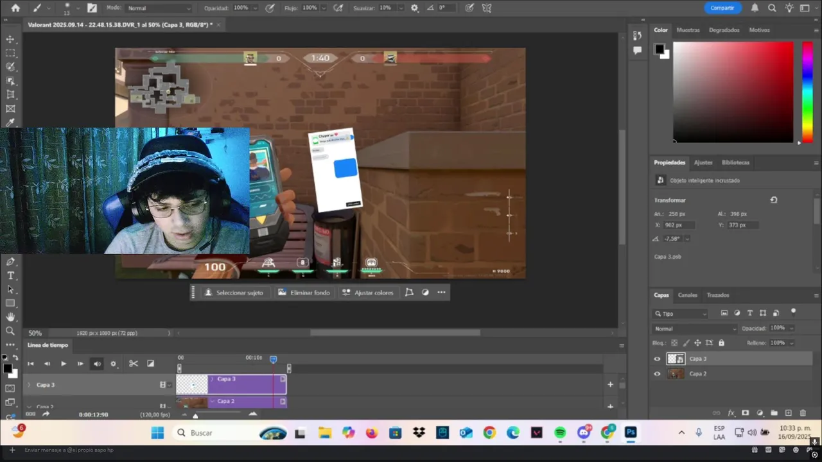This screenshot has height=462, width=822.
Task: Click the symmetry butterfly icon
Action: click(x=486, y=8)
